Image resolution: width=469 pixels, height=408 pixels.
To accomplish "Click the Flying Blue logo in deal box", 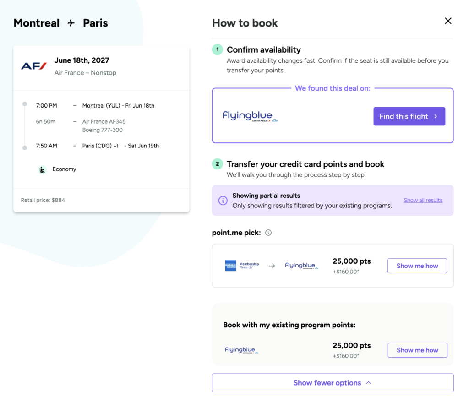I will click(x=250, y=116).
